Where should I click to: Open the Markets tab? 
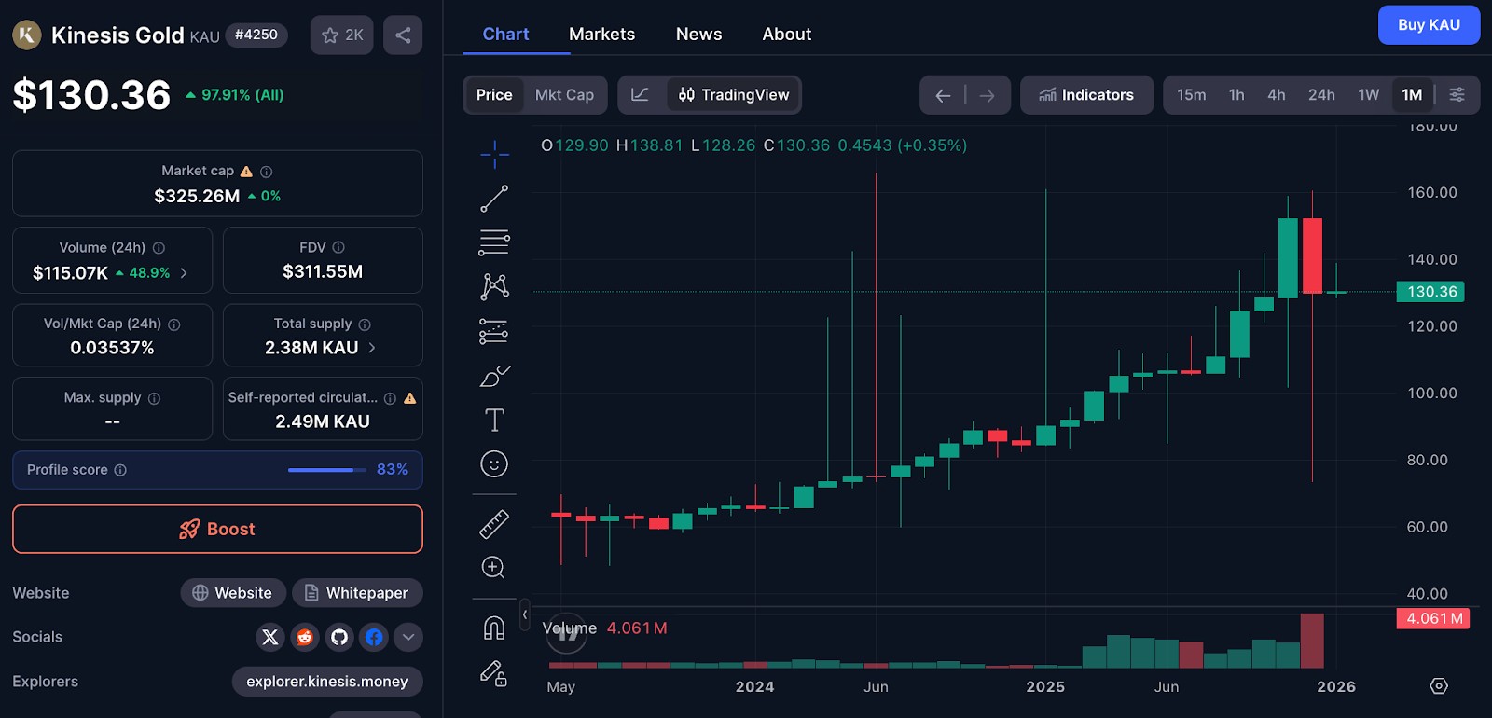click(601, 35)
